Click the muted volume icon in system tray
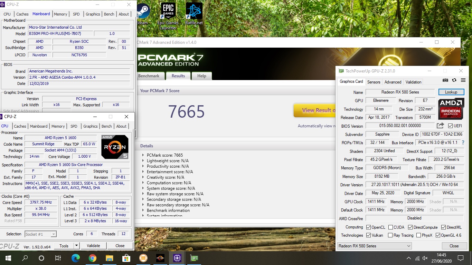This screenshot has width=472, height=265. pos(425,258)
